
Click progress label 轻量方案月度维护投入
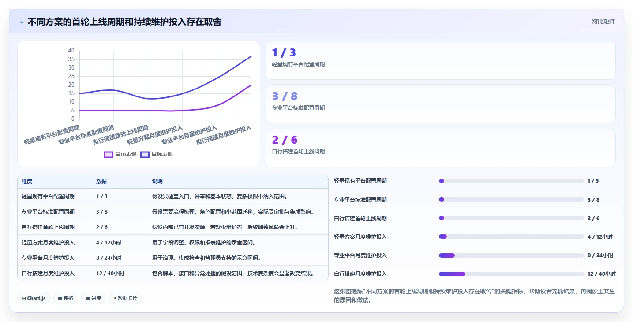[360, 237]
